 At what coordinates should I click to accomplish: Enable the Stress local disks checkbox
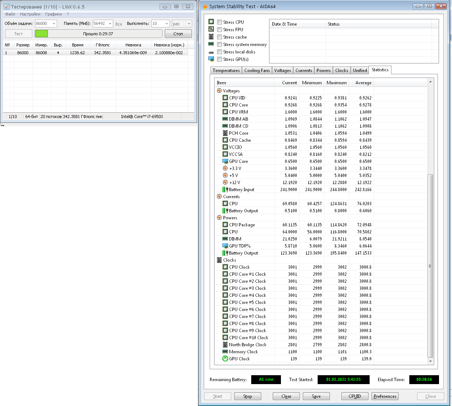pyautogui.click(x=220, y=52)
